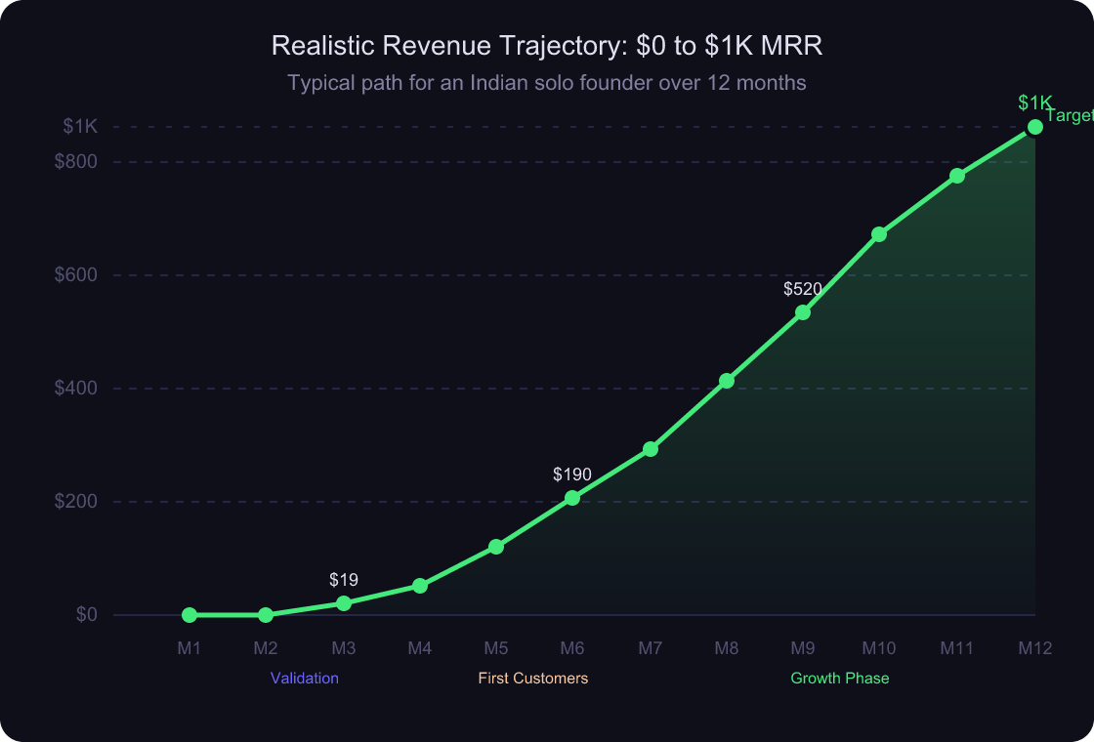The image size is (1094, 742).
Task: Select the $19 annotation above M3
Action: (344, 577)
